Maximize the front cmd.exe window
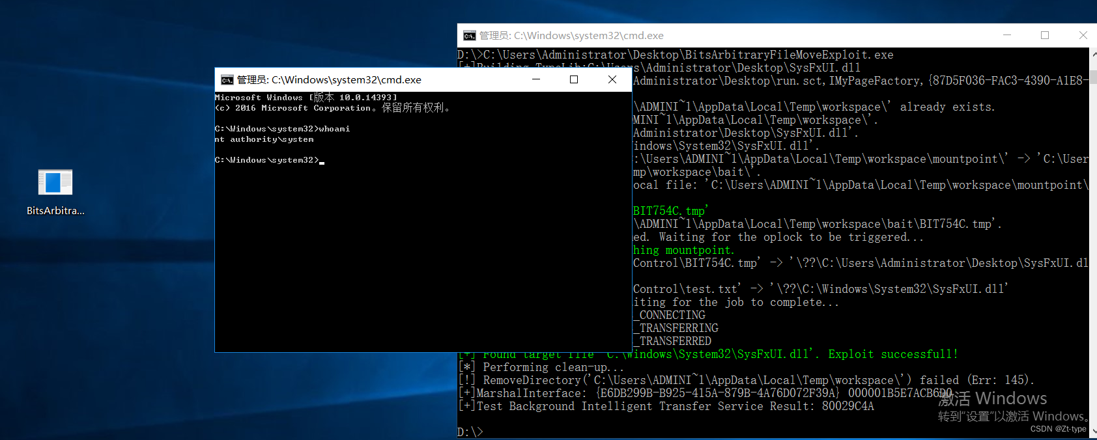Image resolution: width=1097 pixels, height=440 pixels. (574, 79)
